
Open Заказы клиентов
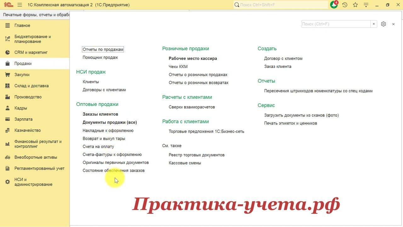click(100, 114)
